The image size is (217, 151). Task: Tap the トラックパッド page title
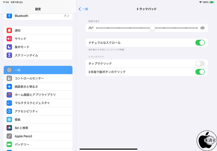point(146,9)
